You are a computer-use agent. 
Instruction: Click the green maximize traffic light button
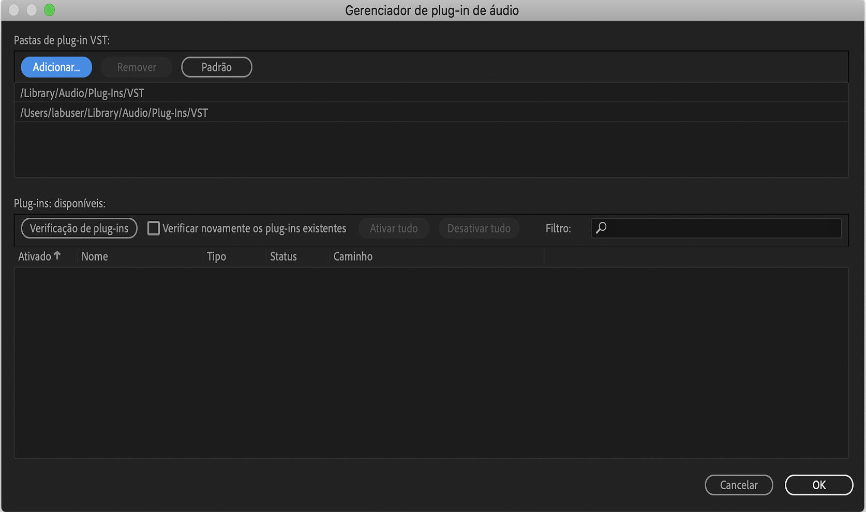click(49, 10)
